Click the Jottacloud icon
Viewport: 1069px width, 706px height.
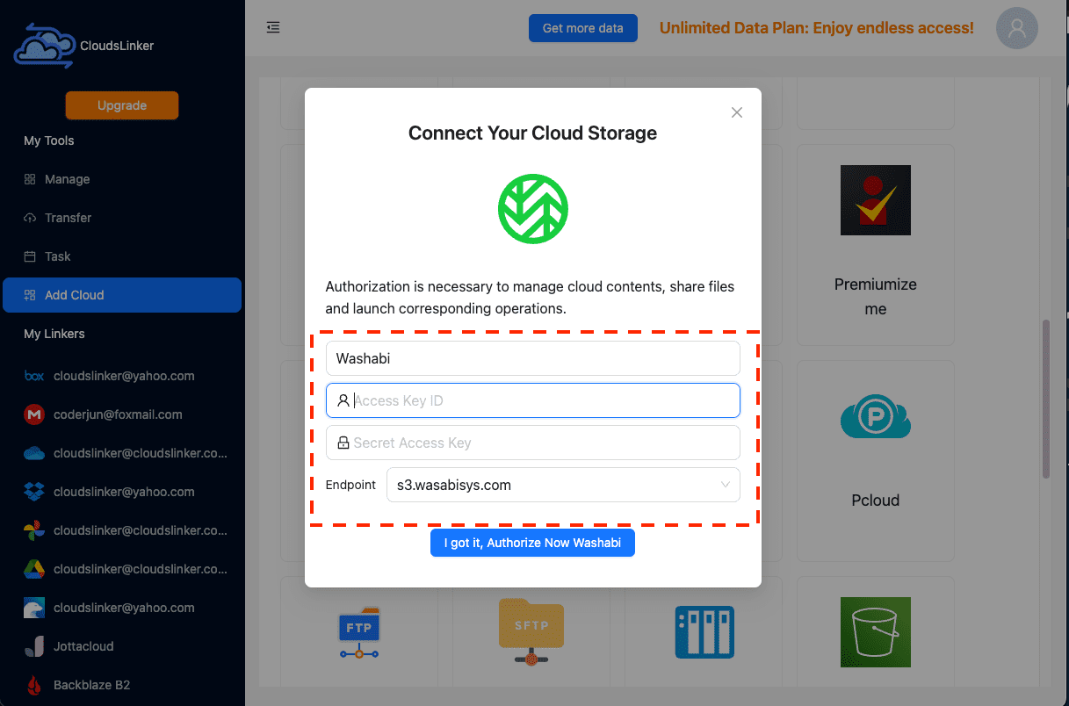pyautogui.click(x=34, y=646)
